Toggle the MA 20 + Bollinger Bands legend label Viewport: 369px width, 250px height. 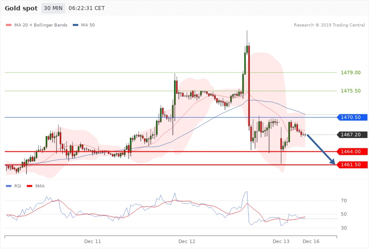[x=40, y=25]
